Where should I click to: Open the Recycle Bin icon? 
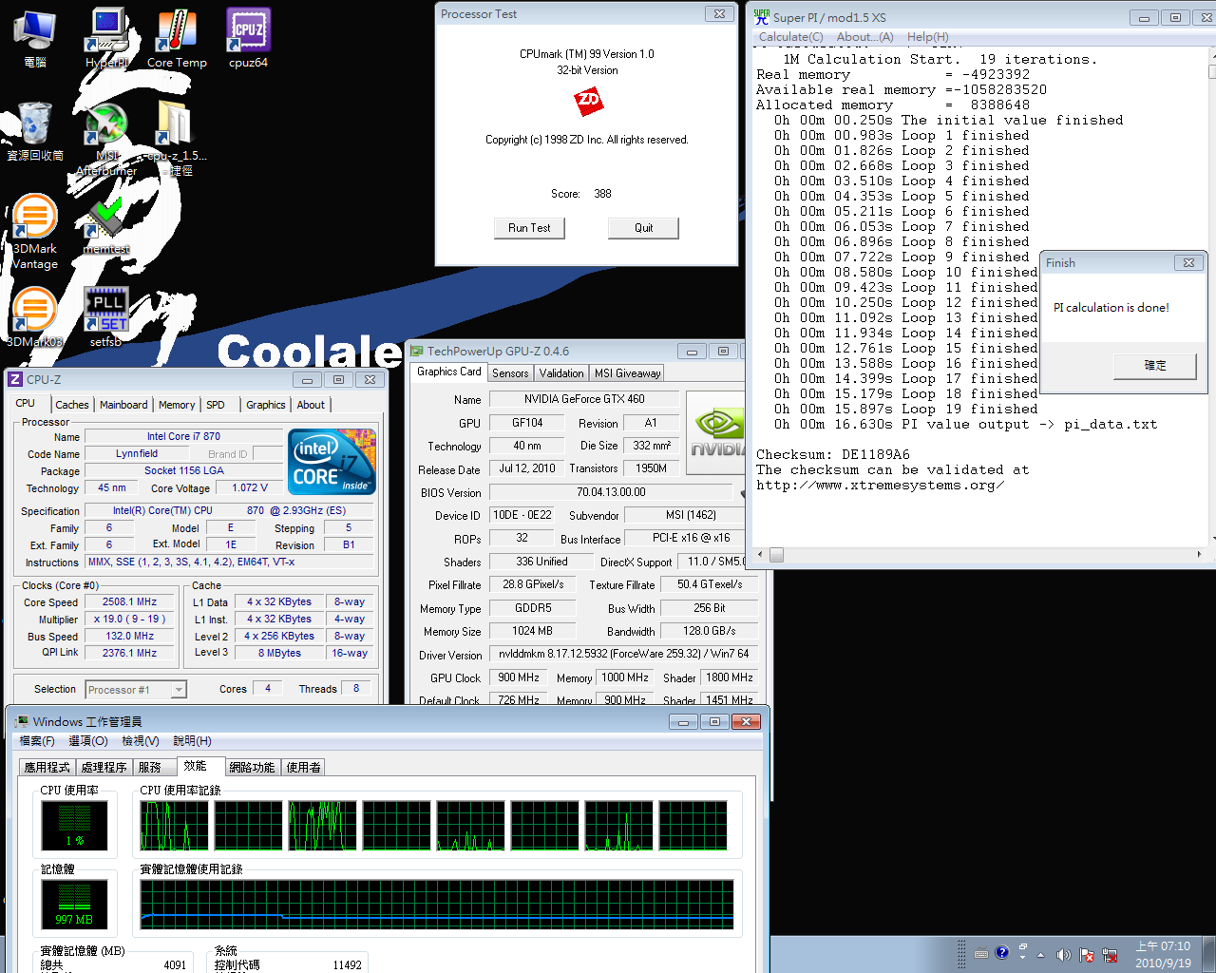[x=35, y=131]
